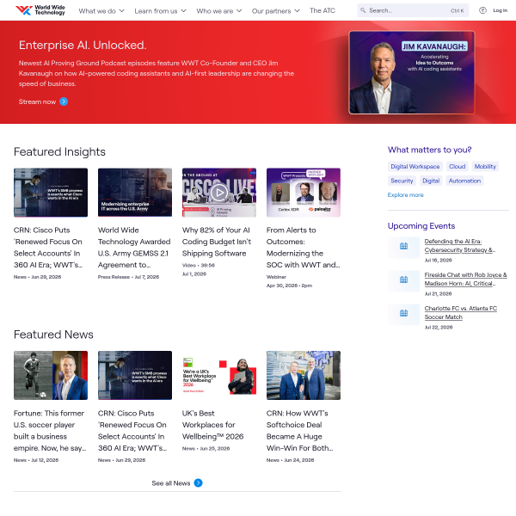Select the Digital Workspace topic tag
Image resolution: width=516 pixels, height=516 pixels.
pyautogui.click(x=415, y=167)
